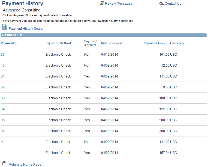Select the 100.00 payment amount
208x167 pixels.
coord(164,98)
